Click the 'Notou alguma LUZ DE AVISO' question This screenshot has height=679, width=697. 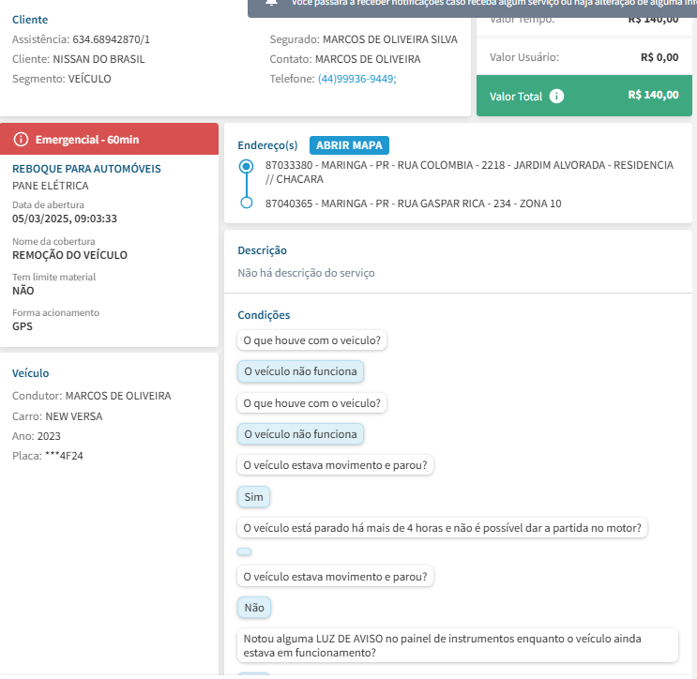[458, 645]
